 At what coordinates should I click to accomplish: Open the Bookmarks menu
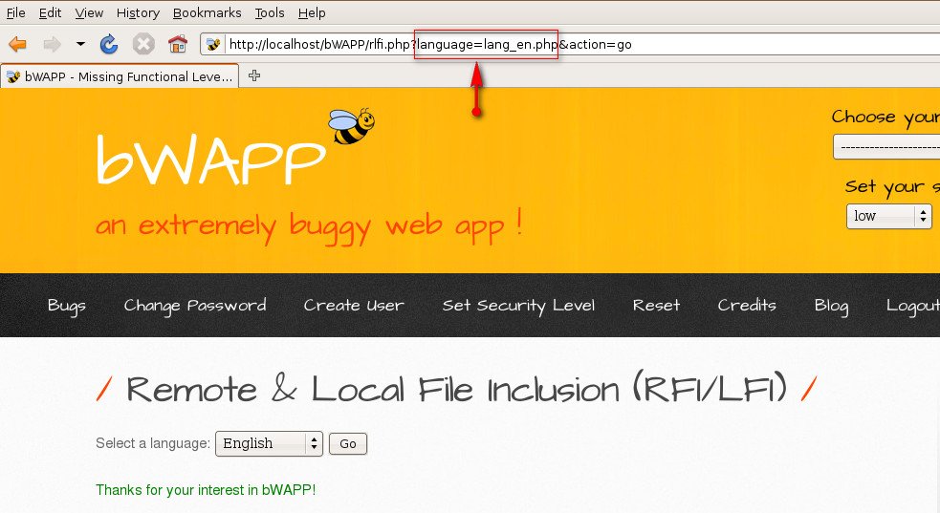click(x=207, y=12)
